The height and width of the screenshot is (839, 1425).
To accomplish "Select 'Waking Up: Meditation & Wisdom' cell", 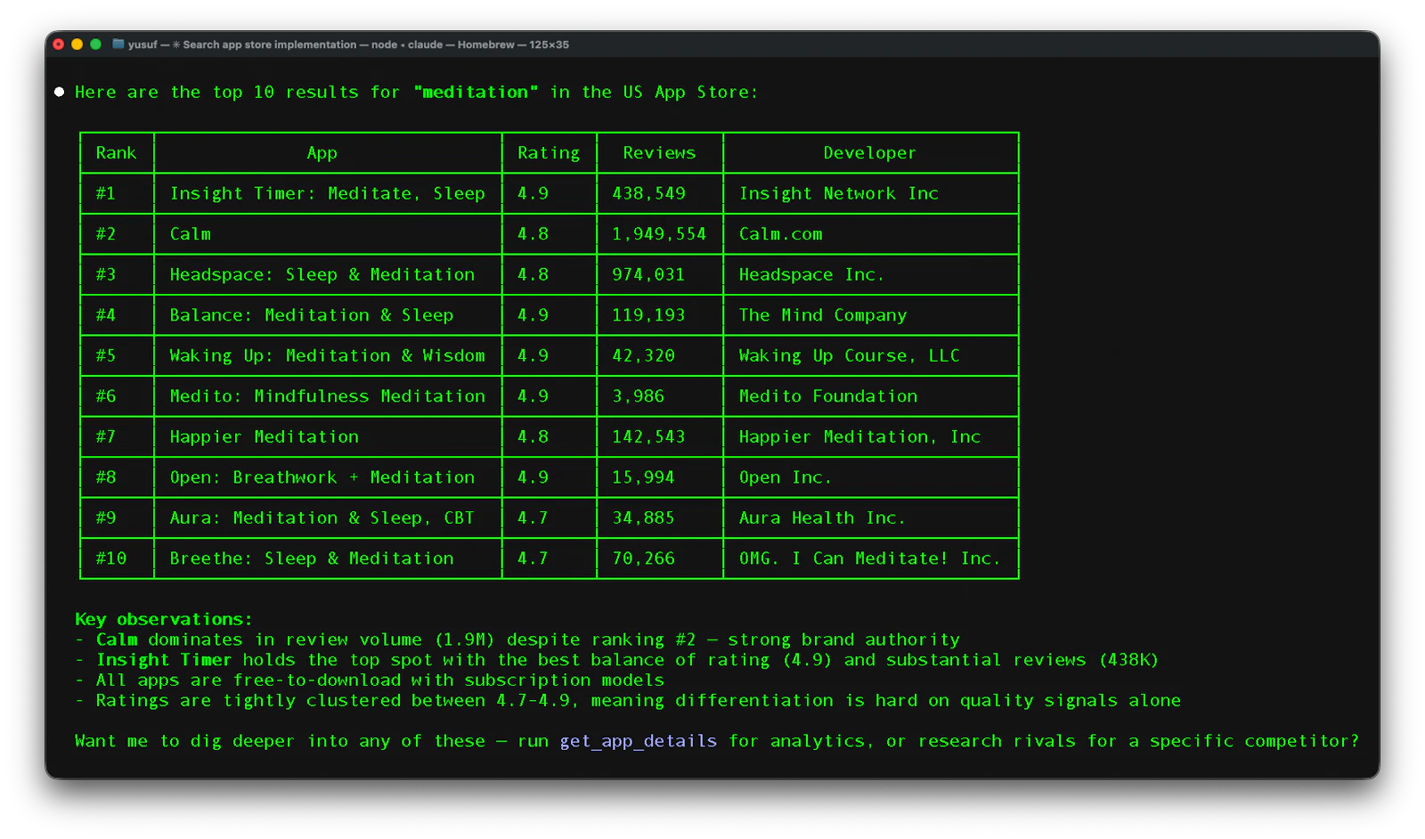I will [x=328, y=355].
